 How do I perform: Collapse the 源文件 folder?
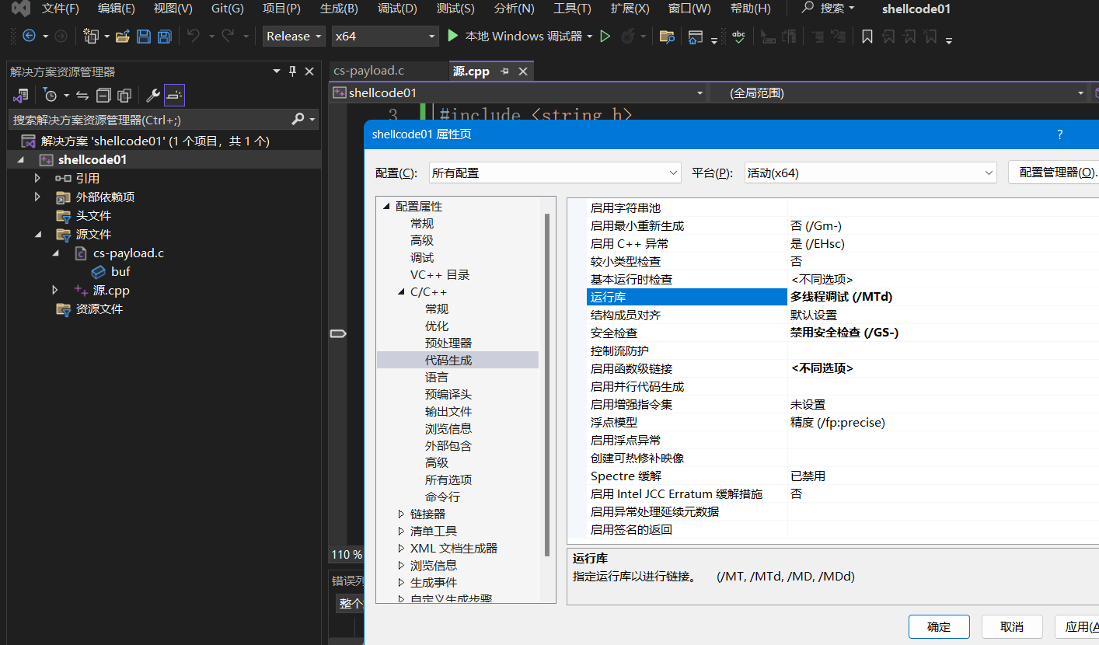(37, 234)
